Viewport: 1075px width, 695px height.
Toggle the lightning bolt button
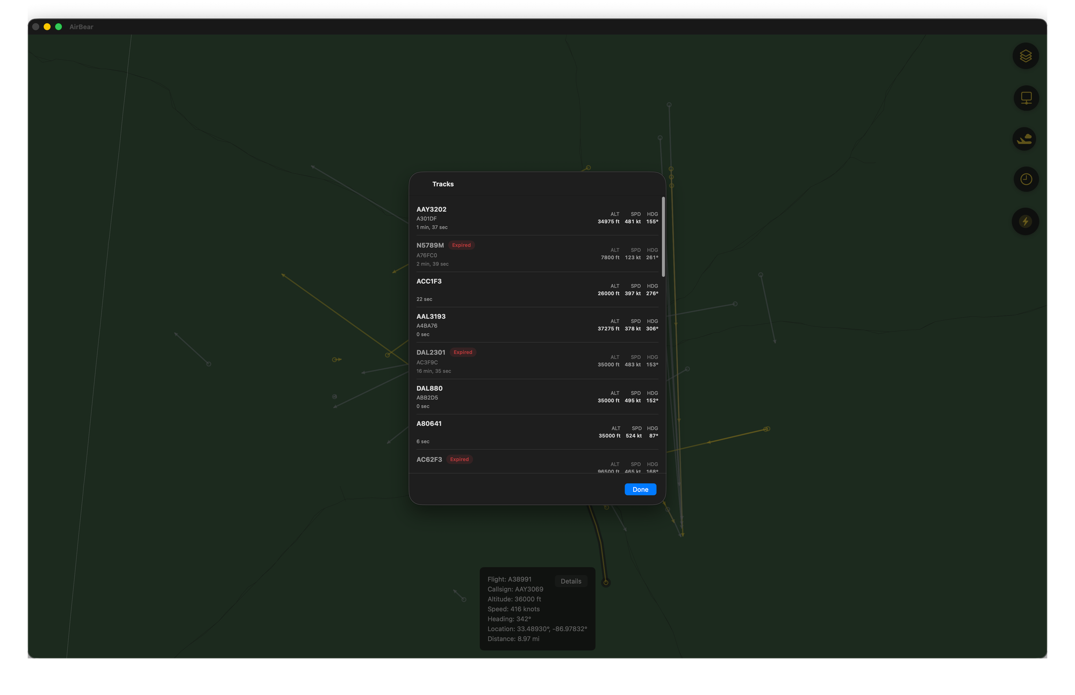coord(1025,221)
